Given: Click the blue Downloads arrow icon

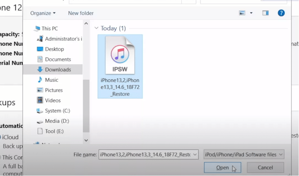Looking at the screenshot, I should (40, 69).
